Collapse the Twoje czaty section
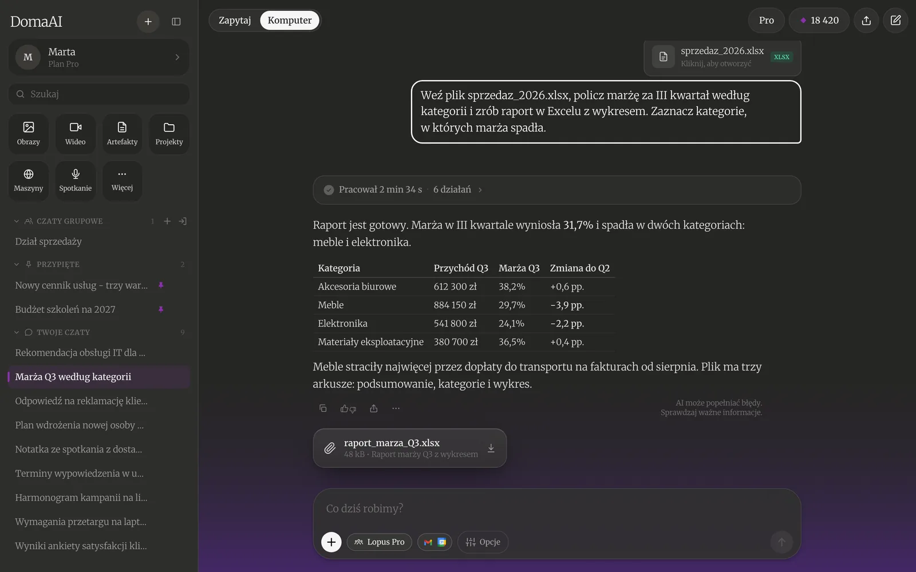The height and width of the screenshot is (572, 916). point(17,332)
